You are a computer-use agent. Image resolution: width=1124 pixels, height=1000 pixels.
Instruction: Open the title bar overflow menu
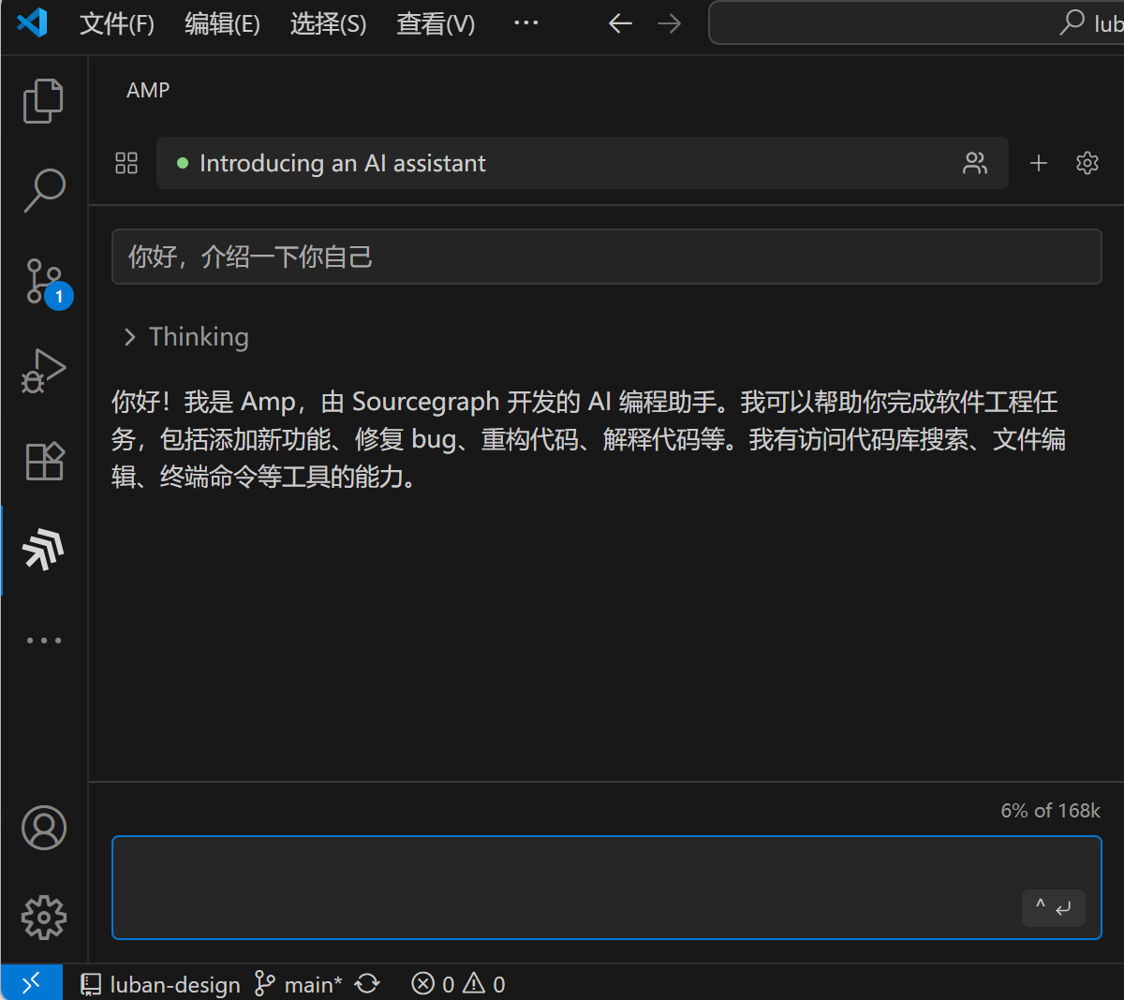tap(525, 23)
